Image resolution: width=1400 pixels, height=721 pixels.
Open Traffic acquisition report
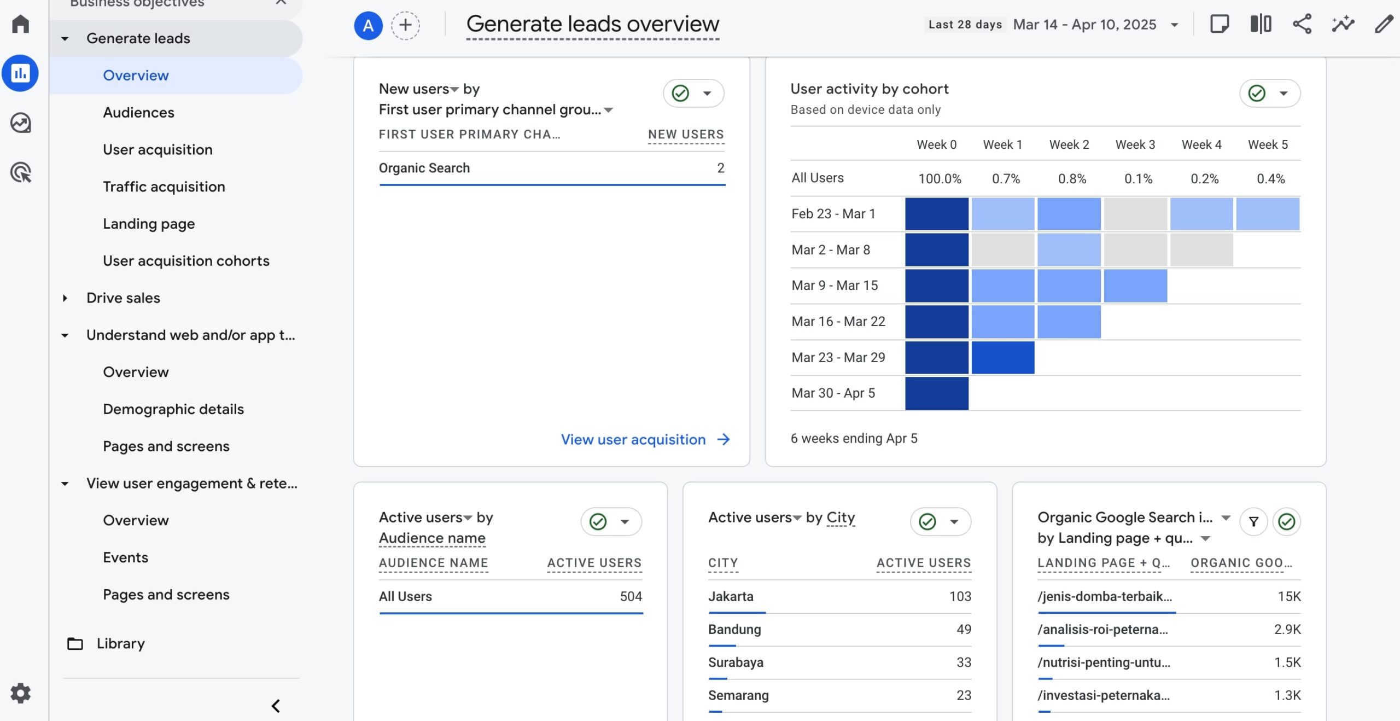coord(164,187)
